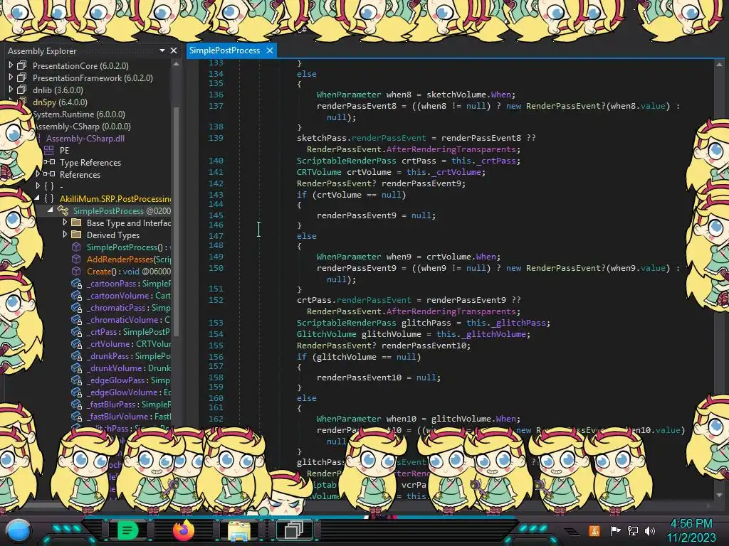729x546 pixels.
Task: Open the green notes app on taskbar
Action: [127, 530]
